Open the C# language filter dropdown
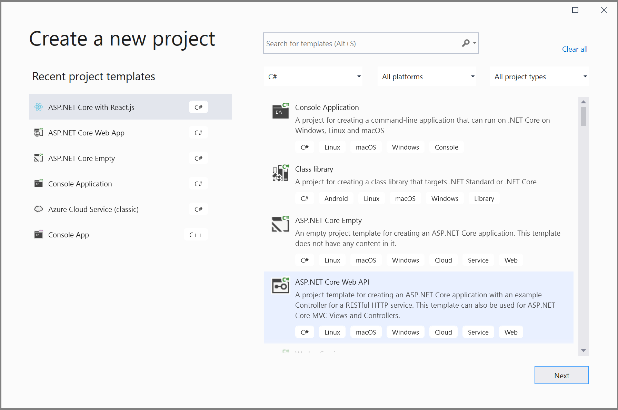 click(313, 76)
